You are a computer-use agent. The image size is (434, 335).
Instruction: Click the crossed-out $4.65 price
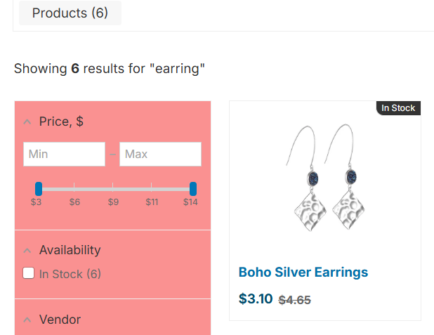click(x=295, y=300)
